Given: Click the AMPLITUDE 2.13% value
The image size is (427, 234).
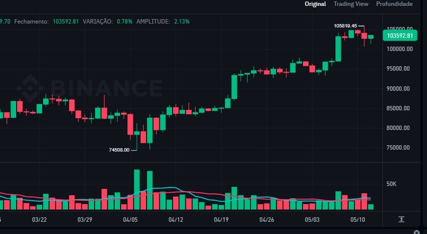Looking at the screenshot, I should pyautogui.click(x=181, y=22).
